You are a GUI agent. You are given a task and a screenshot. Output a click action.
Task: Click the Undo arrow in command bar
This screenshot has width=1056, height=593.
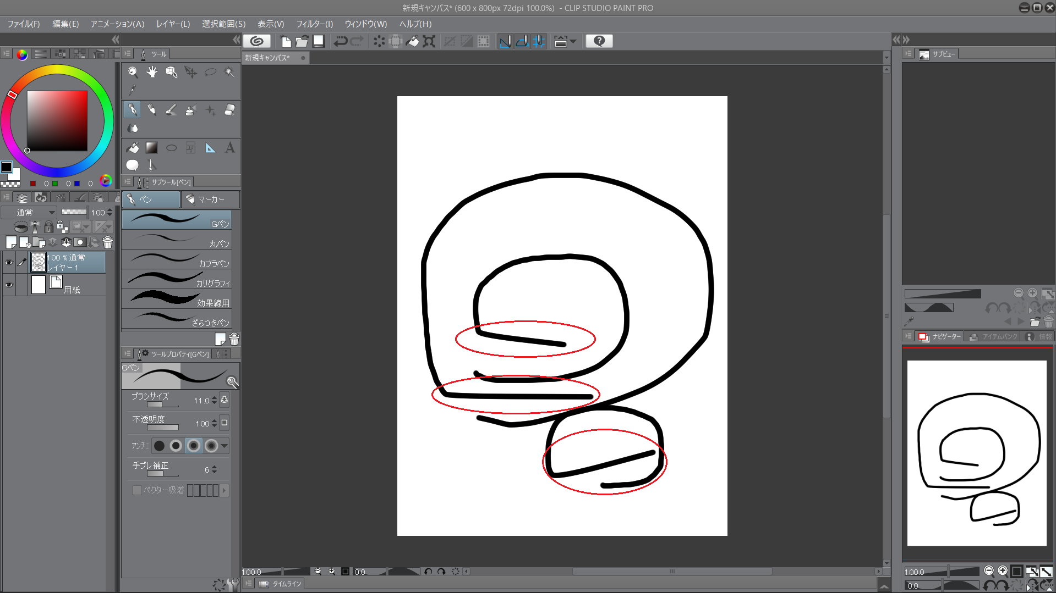(340, 41)
